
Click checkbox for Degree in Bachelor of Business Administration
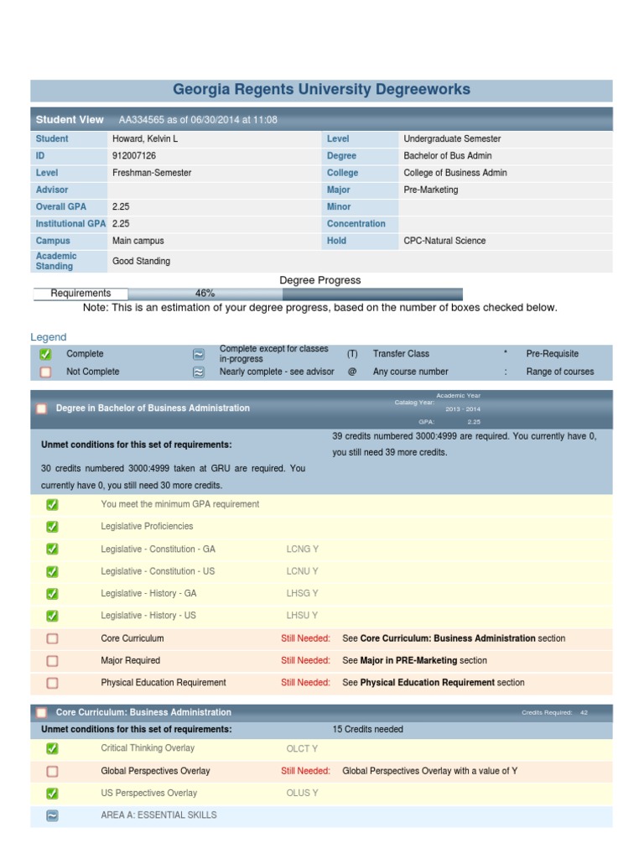coord(41,409)
